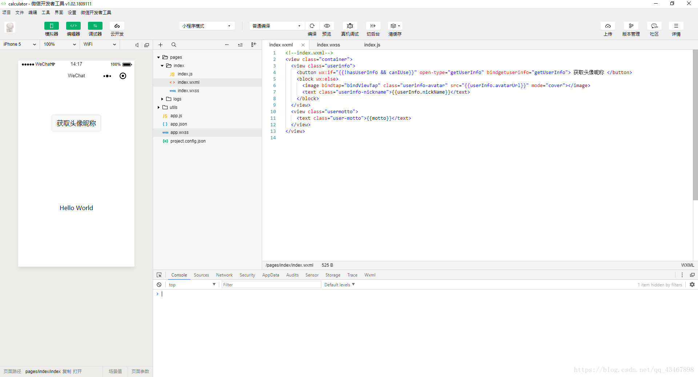Click the console Filter input field
Viewport: 698px width, 377px height.
[x=271, y=285]
